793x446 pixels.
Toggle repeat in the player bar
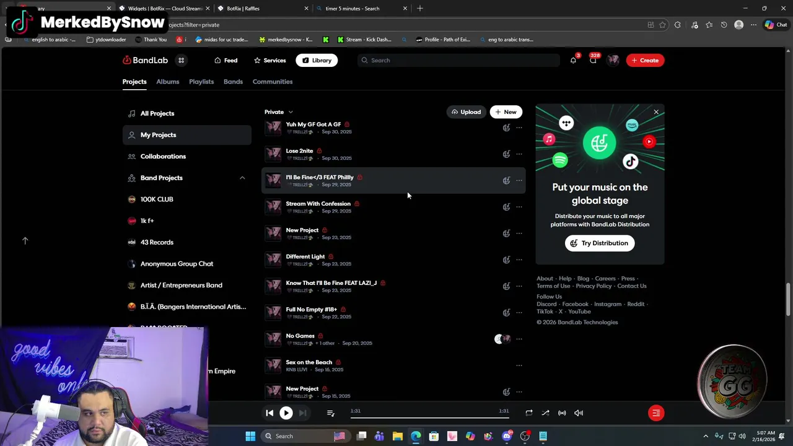[528, 413]
